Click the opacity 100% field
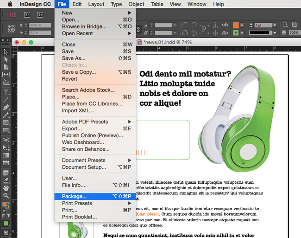The image size is (301, 238). pos(295,32)
